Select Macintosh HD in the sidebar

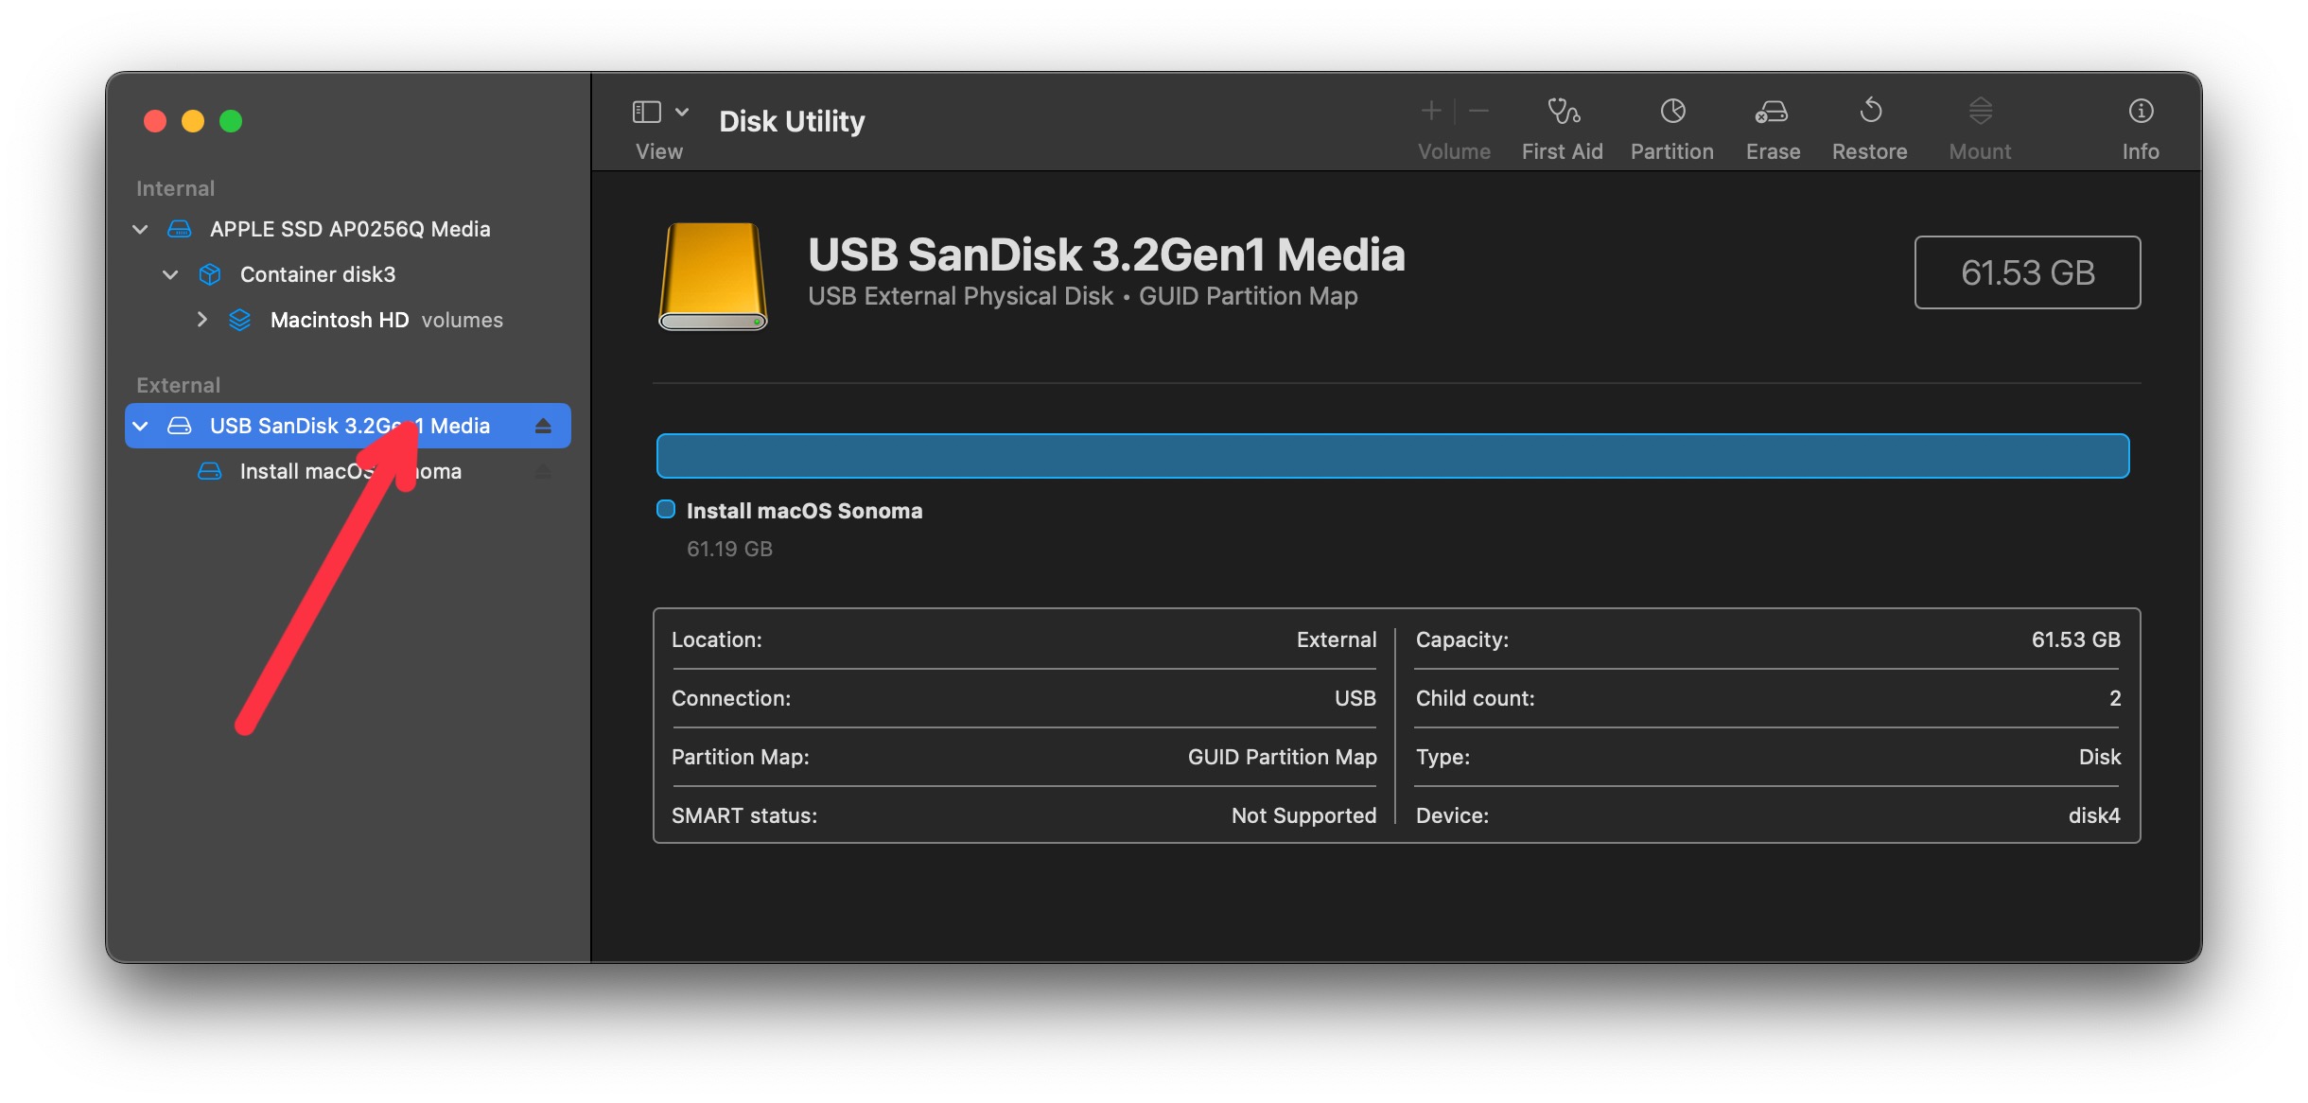tap(339, 320)
